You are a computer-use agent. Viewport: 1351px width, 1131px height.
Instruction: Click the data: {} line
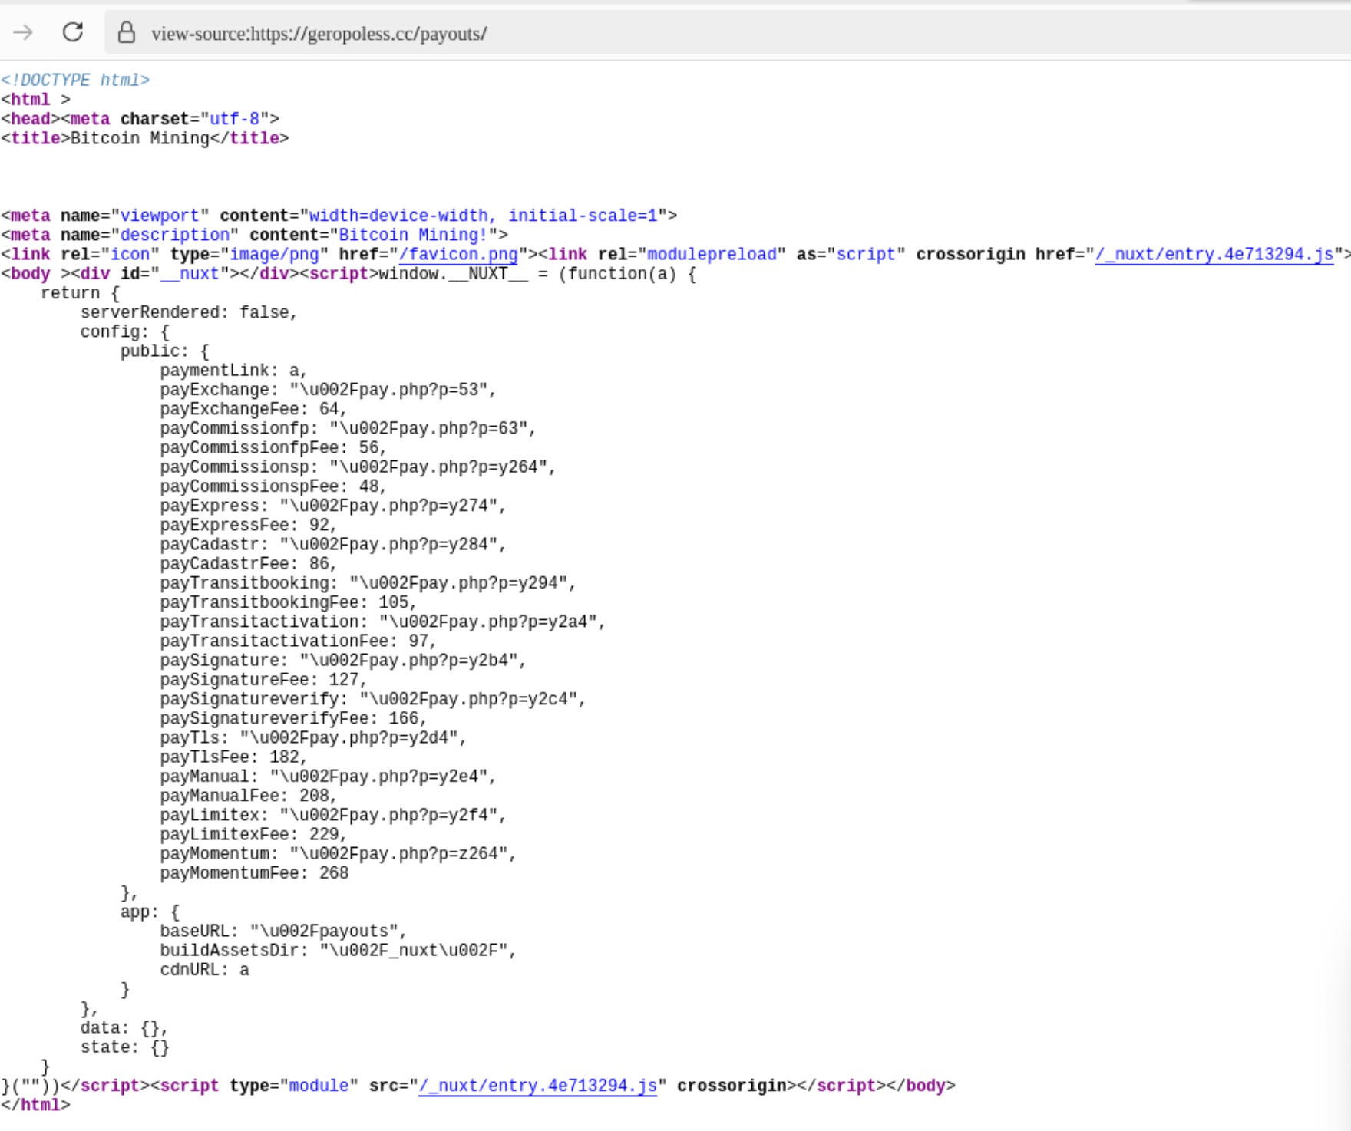coord(124,1027)
